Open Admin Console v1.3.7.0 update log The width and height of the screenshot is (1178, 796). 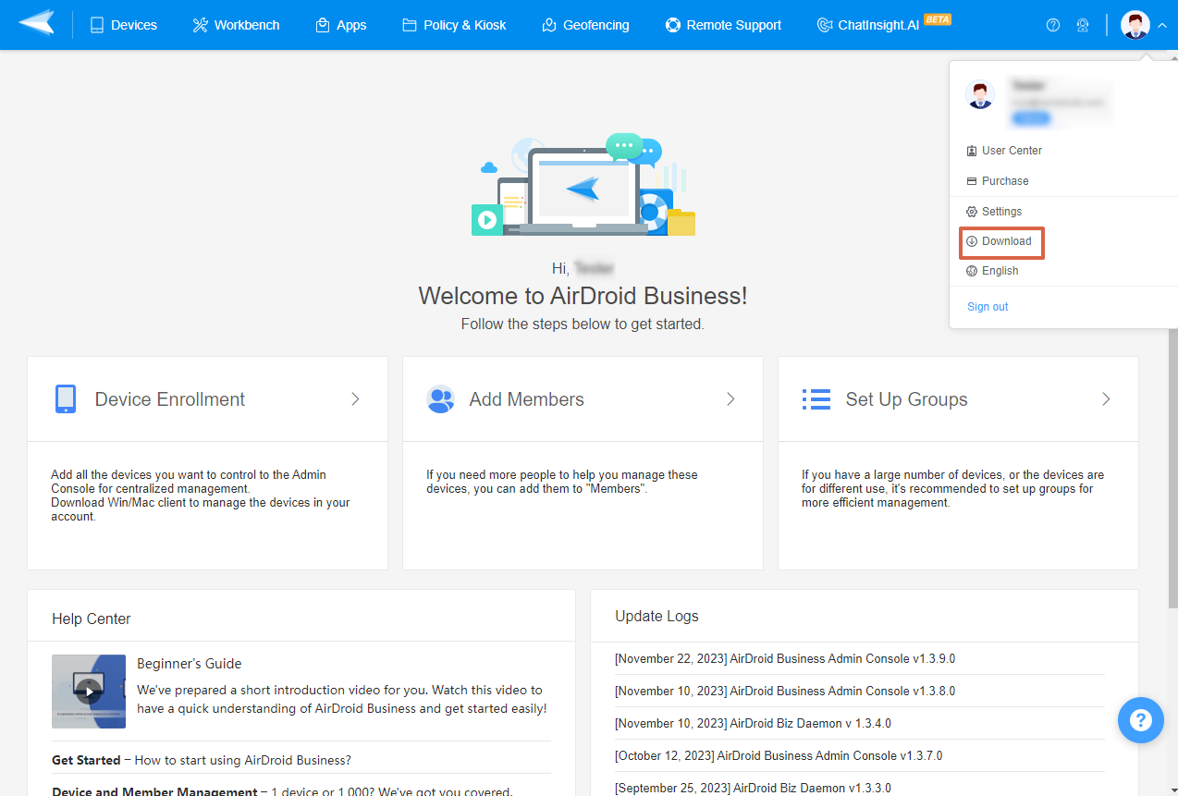[x=779, y=756]
